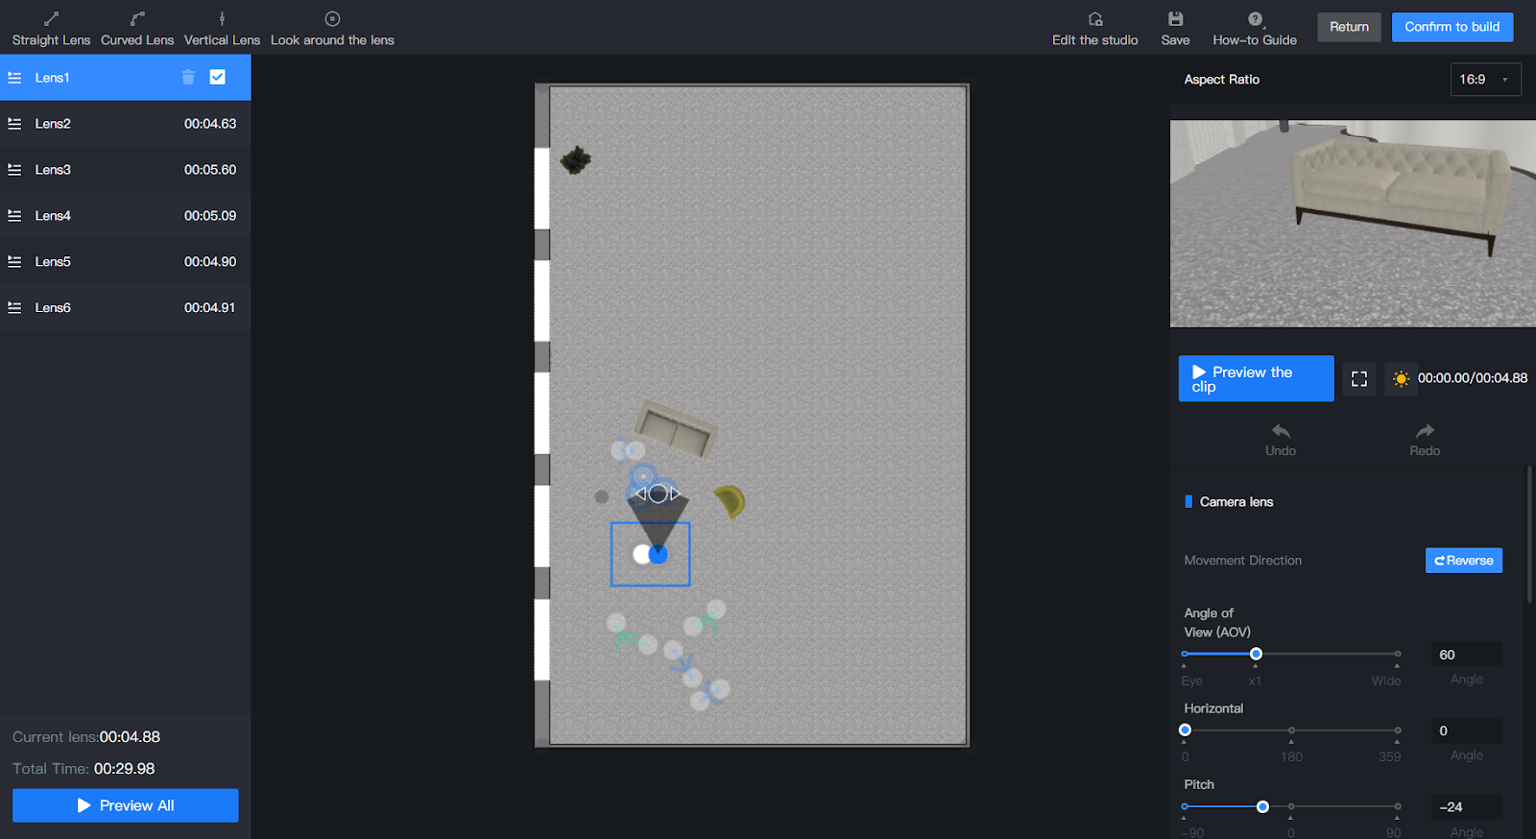
Task: Choose the Vertical Lens tool
Action: pyautogui.click(x=222, y=29)
